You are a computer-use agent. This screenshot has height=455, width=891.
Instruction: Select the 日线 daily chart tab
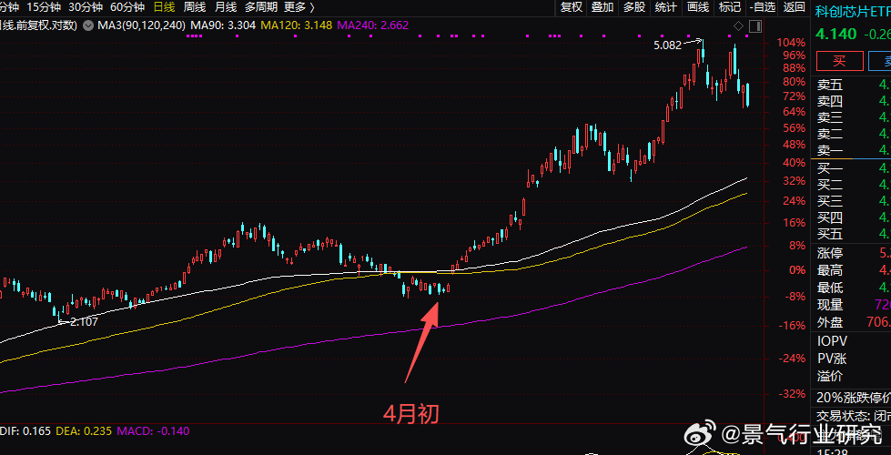click(x=164, y=7)
